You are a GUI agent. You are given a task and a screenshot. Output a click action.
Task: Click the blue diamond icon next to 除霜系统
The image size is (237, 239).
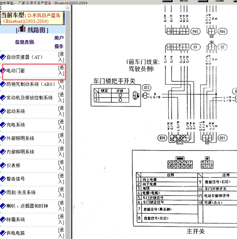(3, 219)
